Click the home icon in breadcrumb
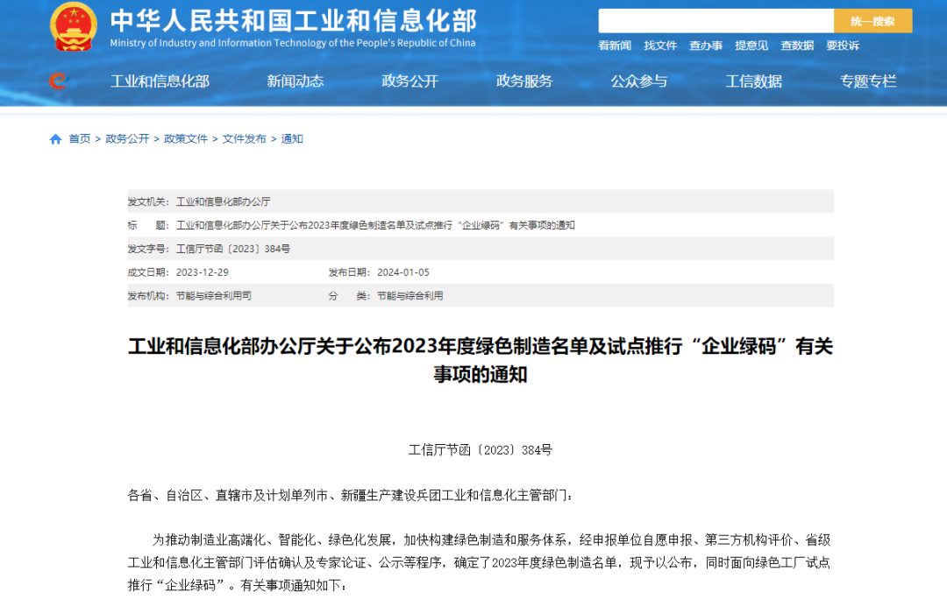Viewport: 947px width, 607px height. (55, 139)
